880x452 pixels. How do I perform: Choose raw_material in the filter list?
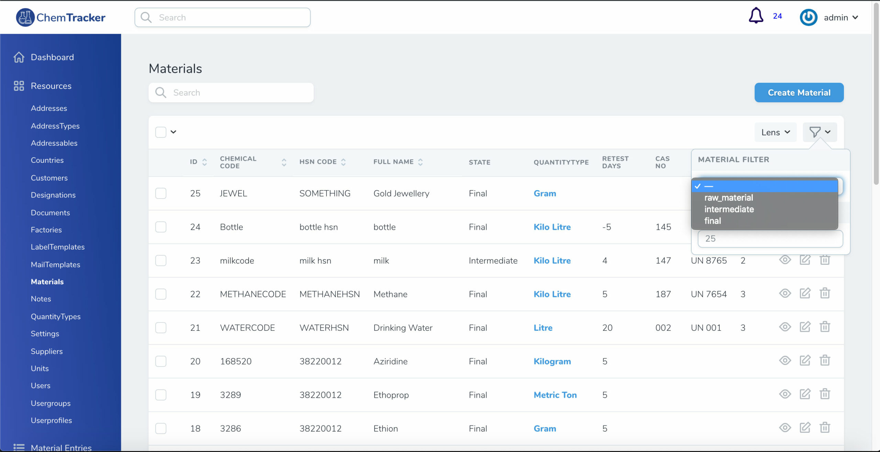[x=728, y=198]
